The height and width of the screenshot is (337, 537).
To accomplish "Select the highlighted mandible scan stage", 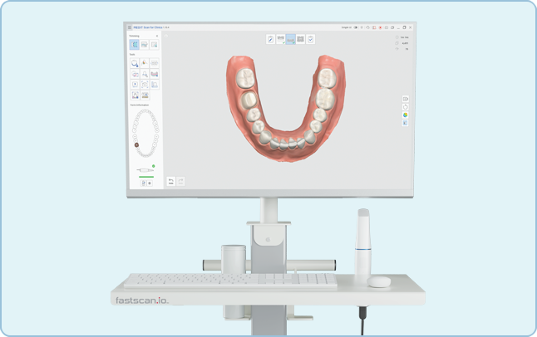I will (290, 39).
